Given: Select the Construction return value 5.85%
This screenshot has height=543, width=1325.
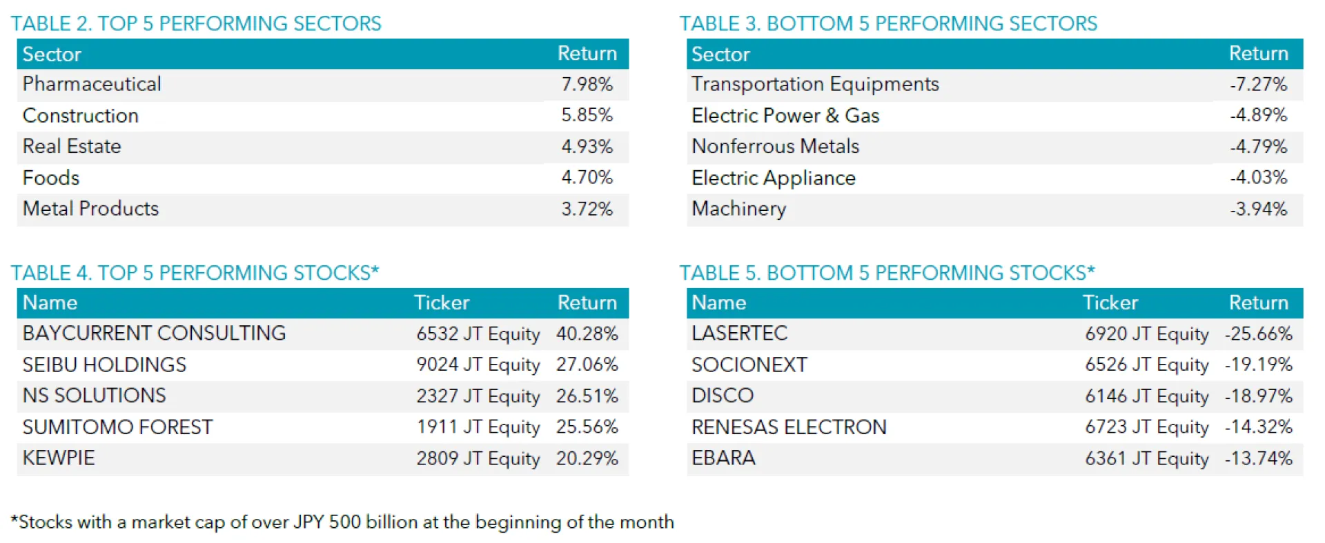Looking at the screenshot, I should (x=587, y=115).
